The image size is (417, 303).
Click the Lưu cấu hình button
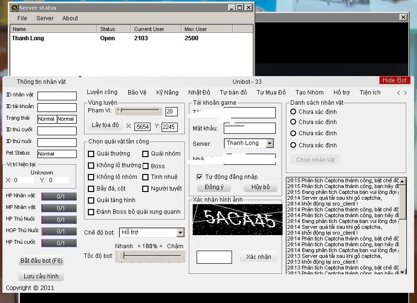41,276
